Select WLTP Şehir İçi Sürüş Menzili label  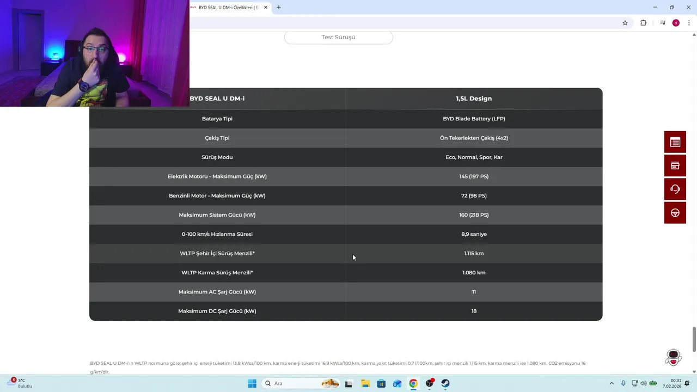coord(217,253)
